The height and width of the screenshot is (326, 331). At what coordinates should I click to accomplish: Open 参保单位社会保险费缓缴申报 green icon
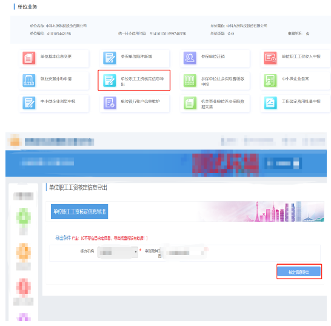(x=190, y=80)
